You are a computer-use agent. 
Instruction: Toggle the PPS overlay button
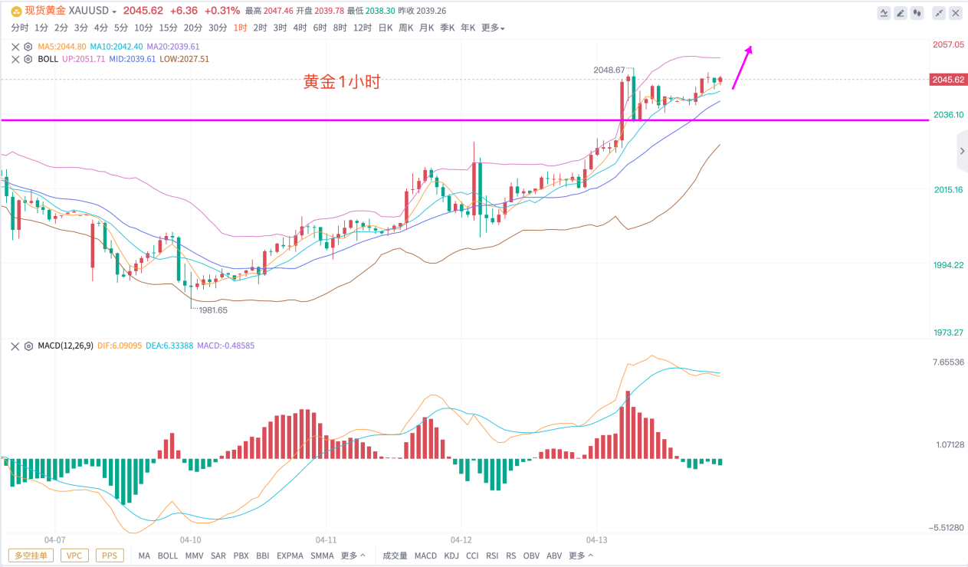(110, 556)
